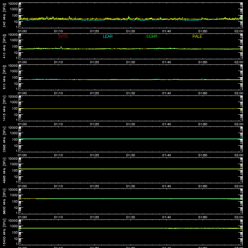Click the 1000 y-axis value on 410 MHz panel
Viewport: 248px width, 248px height.
coord(14,40)
